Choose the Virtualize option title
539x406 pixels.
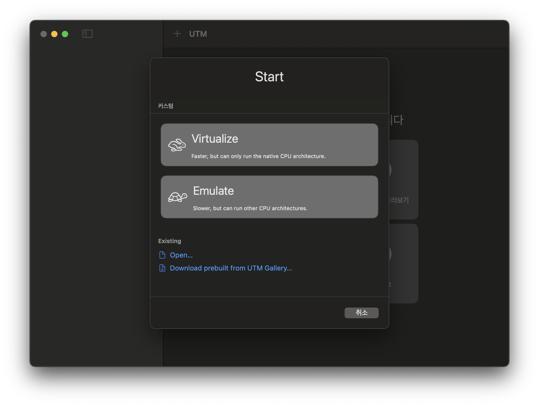(x=215, y=139)
